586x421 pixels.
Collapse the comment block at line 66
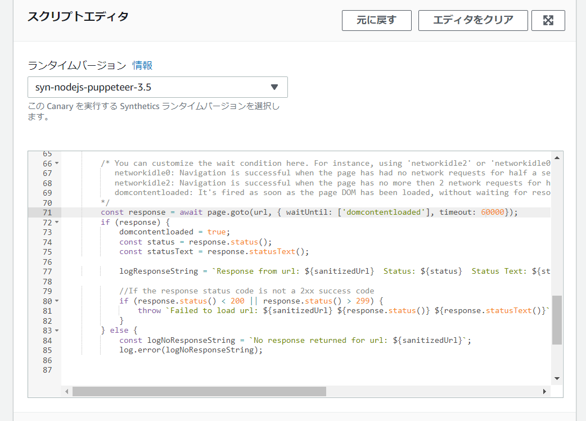coord(57,164)
